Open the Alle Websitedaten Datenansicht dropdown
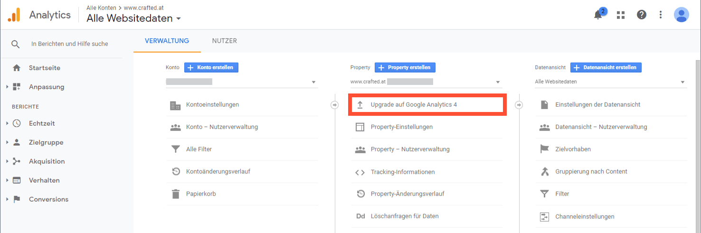This screenshot has width=701, height=233. [x=611, y=82]
